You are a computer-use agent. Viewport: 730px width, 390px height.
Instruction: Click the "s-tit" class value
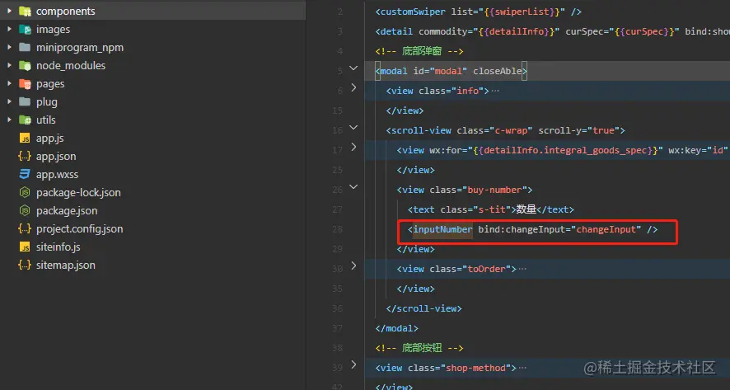pyautogui.click(x=492, y=209)
